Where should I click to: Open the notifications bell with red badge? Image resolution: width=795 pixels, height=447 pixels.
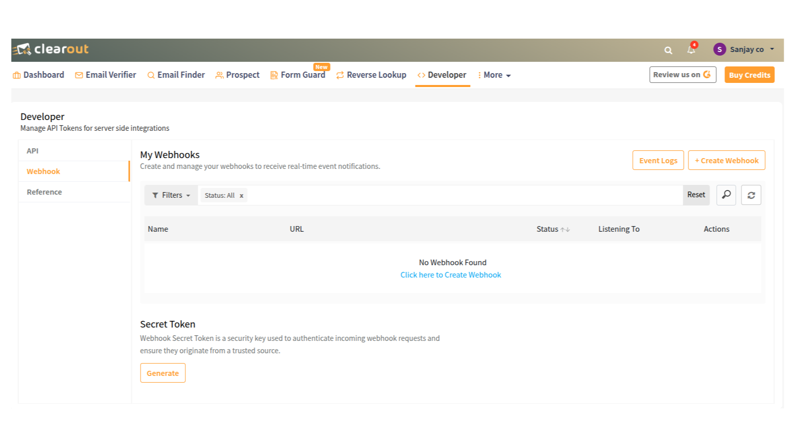pos(690,50)
